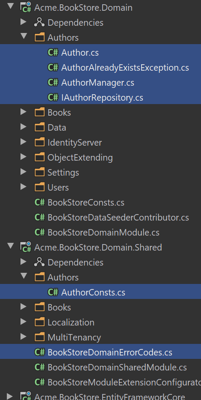Screen dimensions: 201x400
Task: Click the C# icon of AuthorAlreadyExistsException.cs
Action: coord(53,67)
